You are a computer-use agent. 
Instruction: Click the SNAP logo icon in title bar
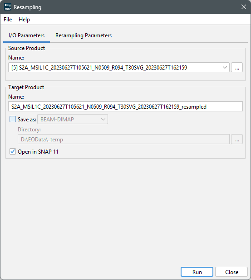coord(8,7)
